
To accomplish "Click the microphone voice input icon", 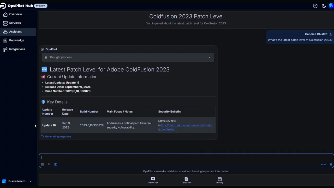I will (49, 164).
